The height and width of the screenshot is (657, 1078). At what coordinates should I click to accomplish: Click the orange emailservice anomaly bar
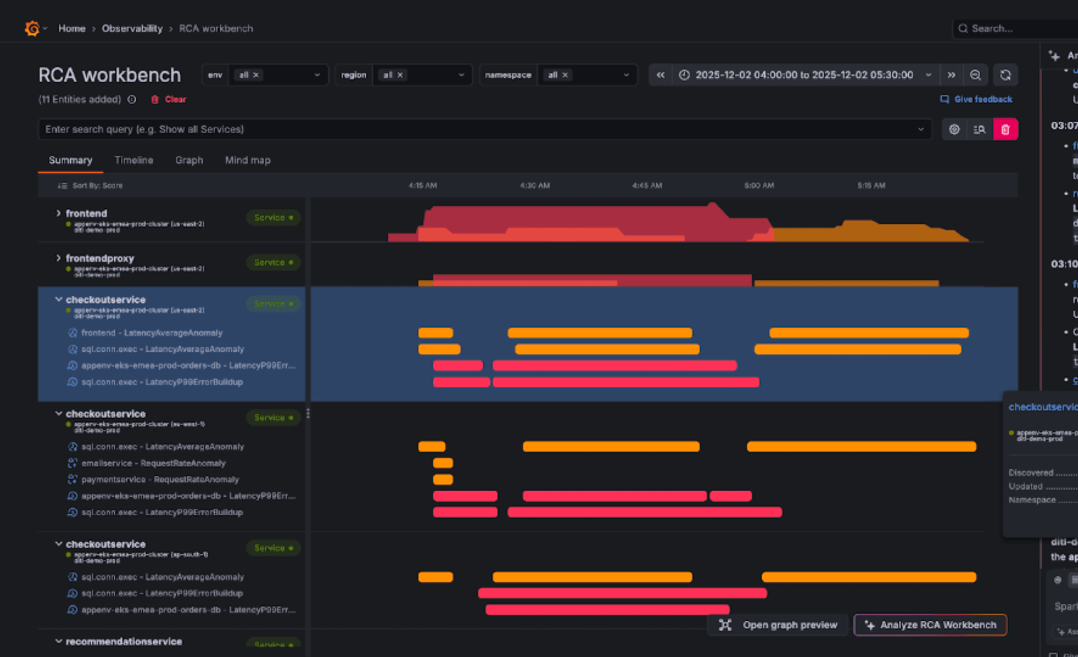pyautogui.click(x=443, y=463)
